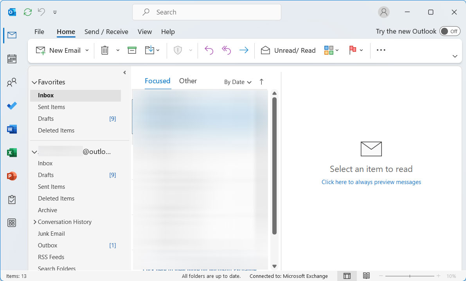
Task: Launch Word from the app sidebar
Action: 12,129
